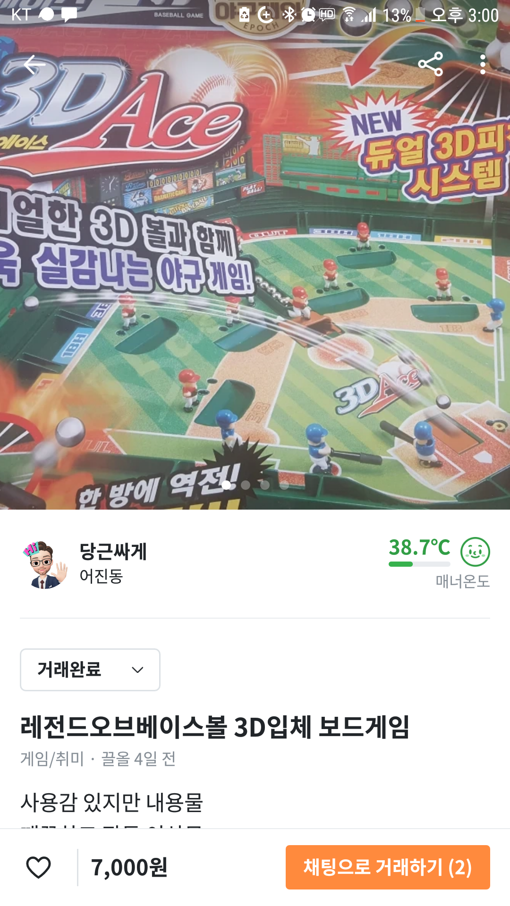Viewport: 510px width, 906px height.
Task: Open seller name 당근싸게 profile
Action: pos(113,551)
